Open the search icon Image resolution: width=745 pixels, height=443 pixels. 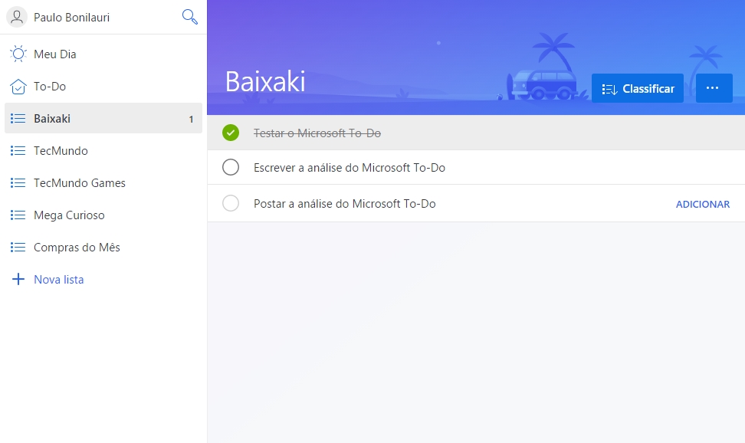pos(189,16)
